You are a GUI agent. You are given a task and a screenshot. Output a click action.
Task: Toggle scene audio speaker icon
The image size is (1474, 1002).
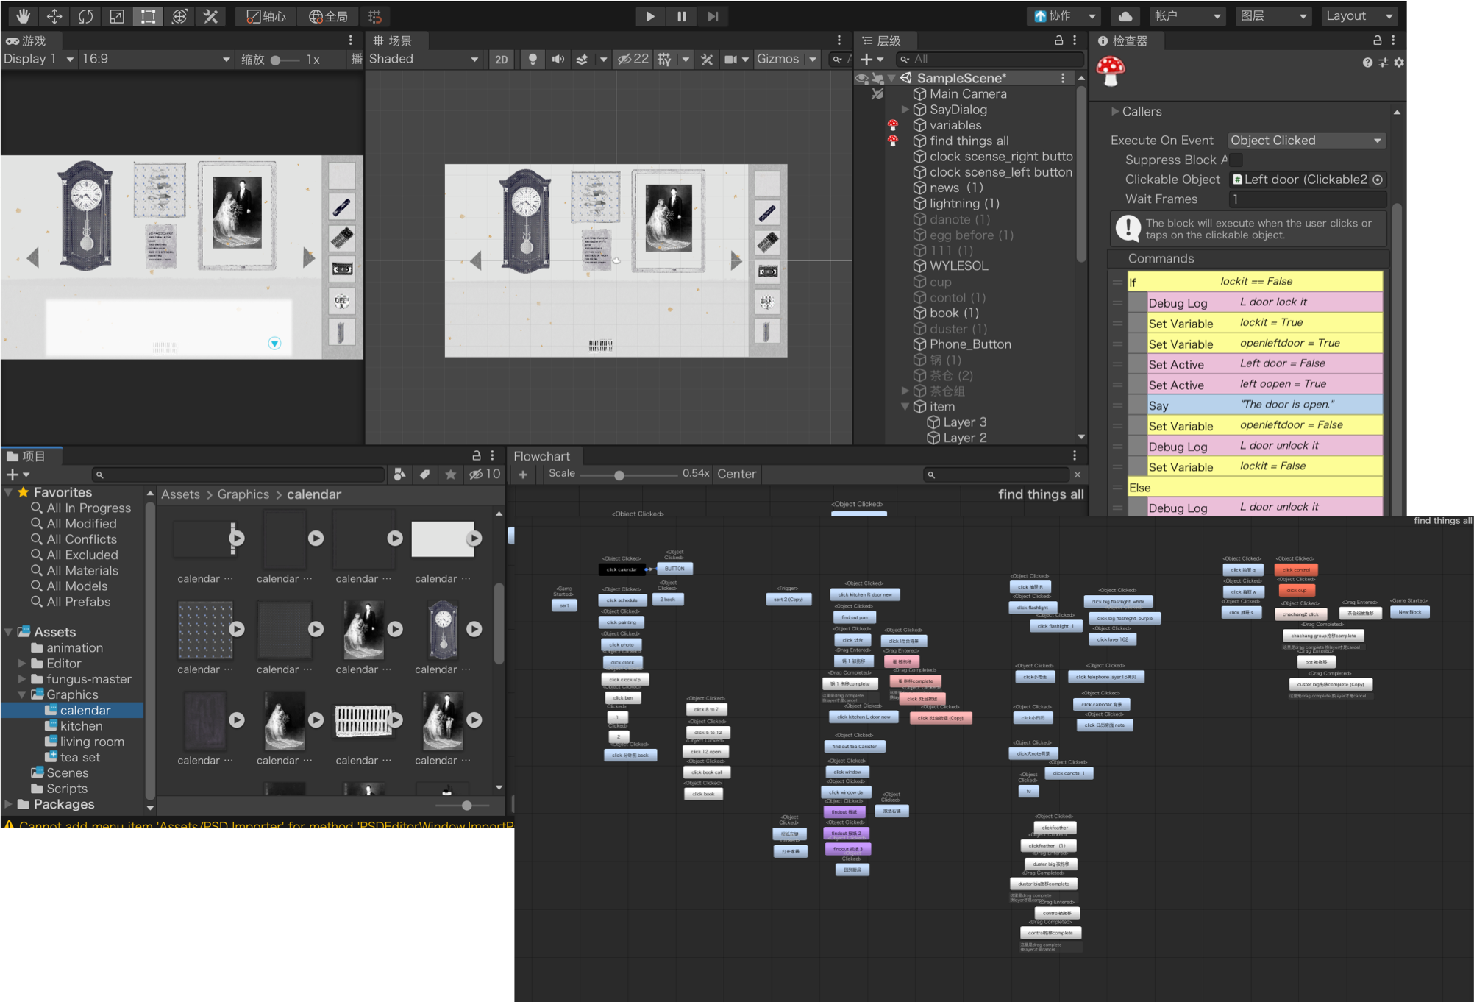pos(558,60)
